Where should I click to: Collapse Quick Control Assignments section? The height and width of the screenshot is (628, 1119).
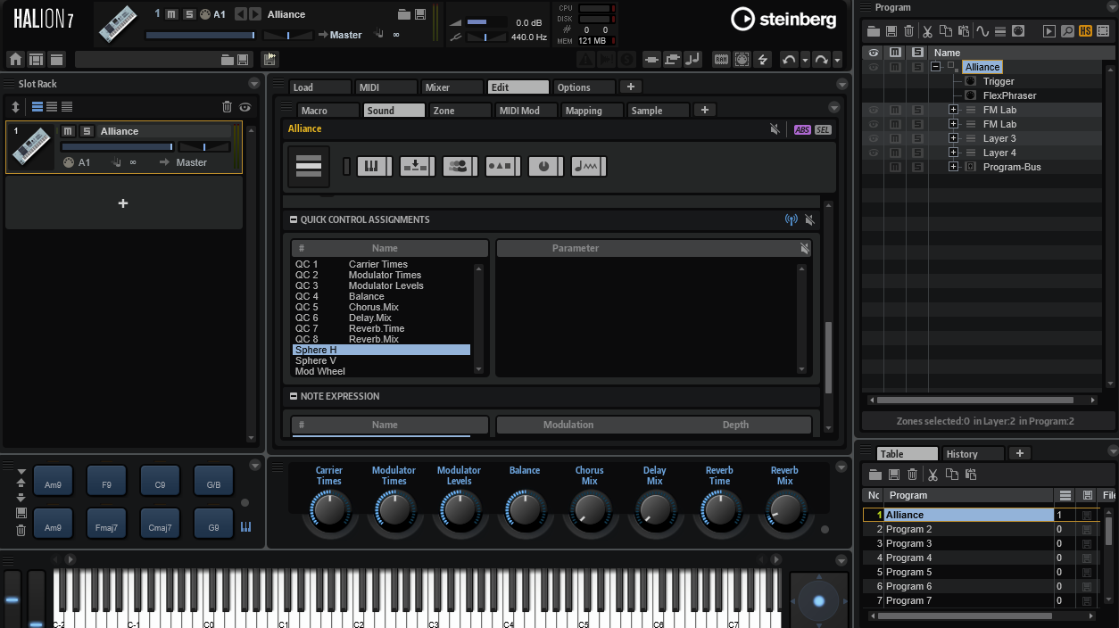294,219
